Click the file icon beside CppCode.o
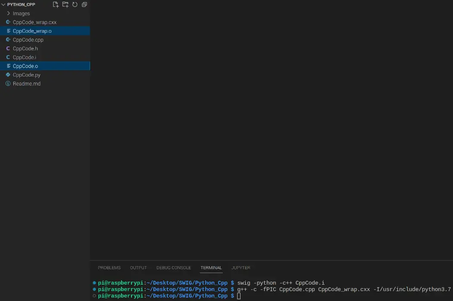The width and height of the screenshot is (453, 301). 8,66
